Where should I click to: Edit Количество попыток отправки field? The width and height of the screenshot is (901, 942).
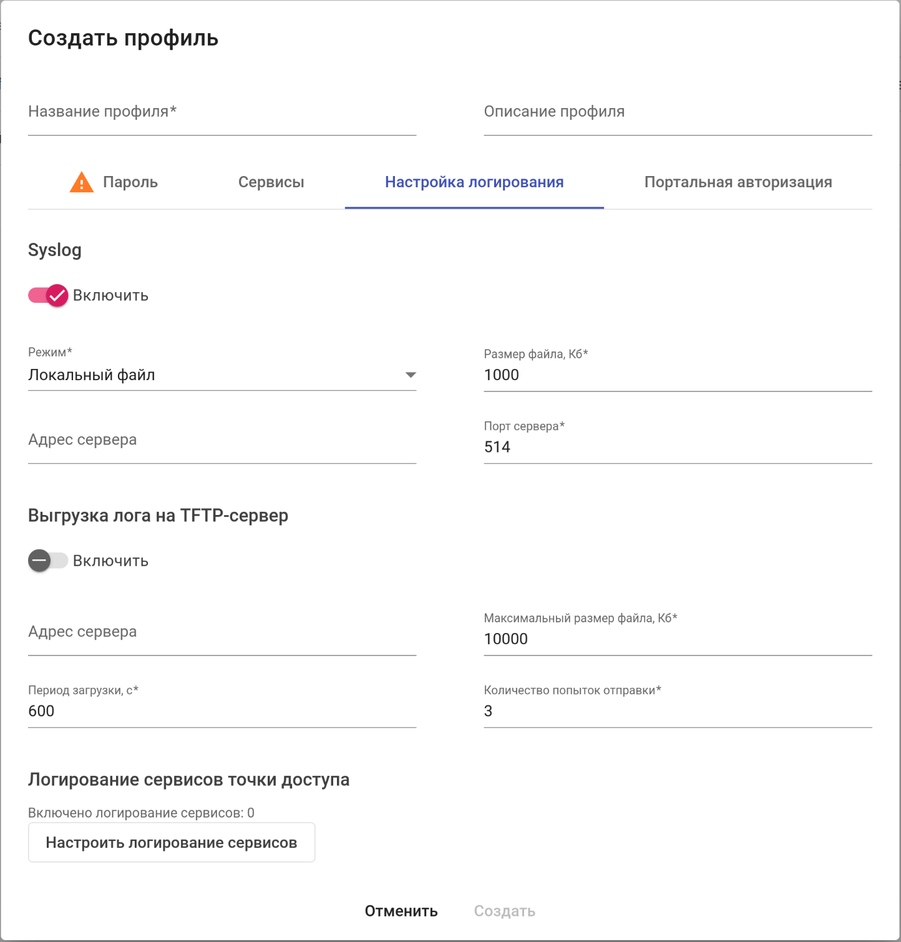(677, 711)
